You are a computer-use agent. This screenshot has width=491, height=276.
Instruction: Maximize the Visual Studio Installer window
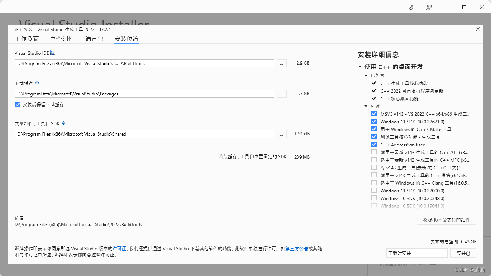[x=464, y=7]
